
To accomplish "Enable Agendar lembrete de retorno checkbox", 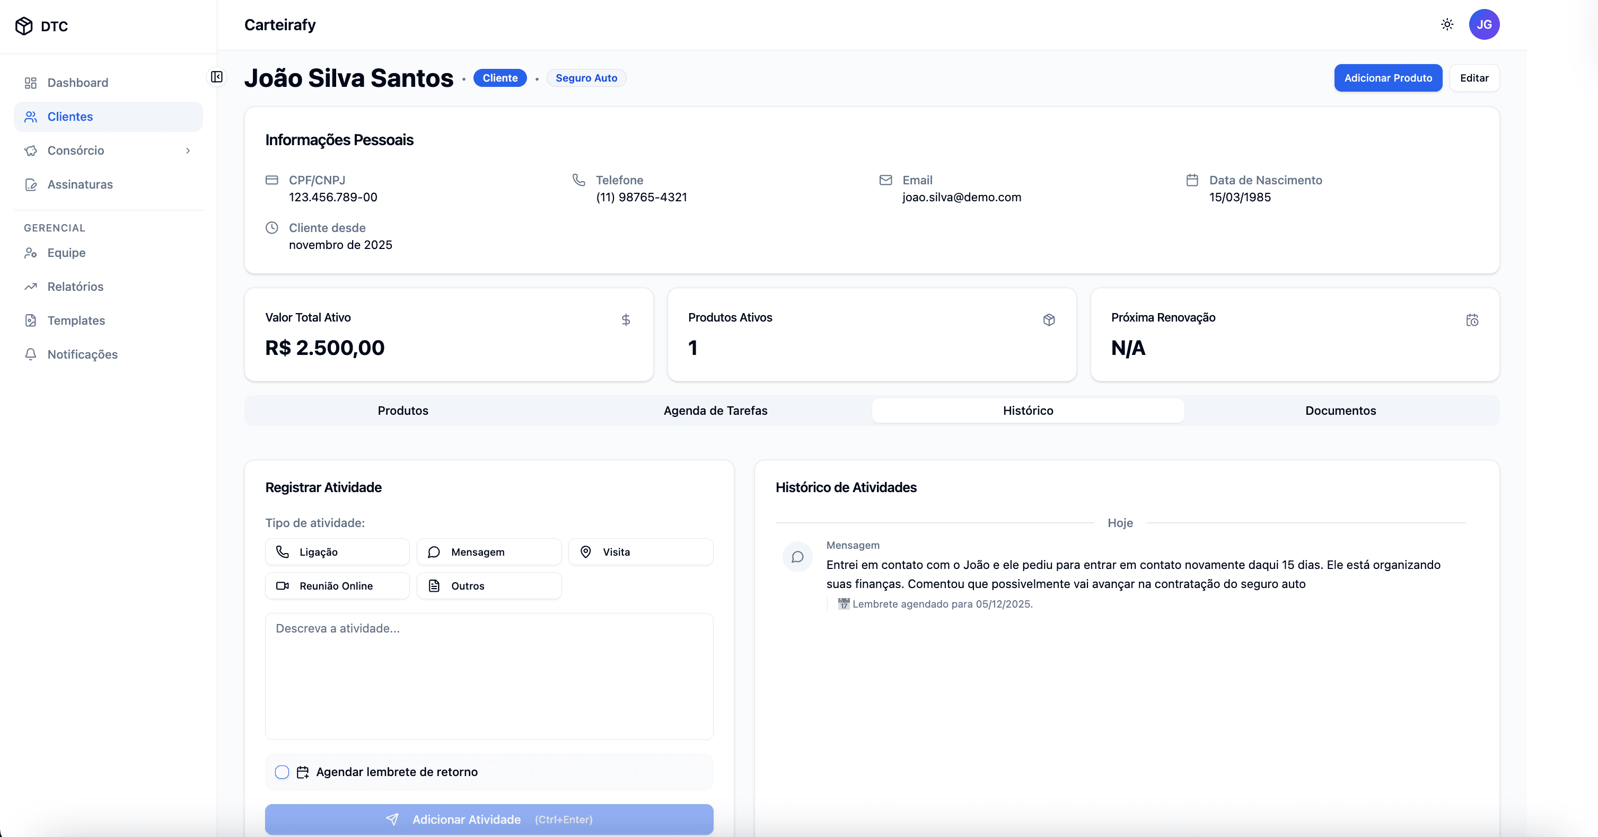I will click(282, 772).
